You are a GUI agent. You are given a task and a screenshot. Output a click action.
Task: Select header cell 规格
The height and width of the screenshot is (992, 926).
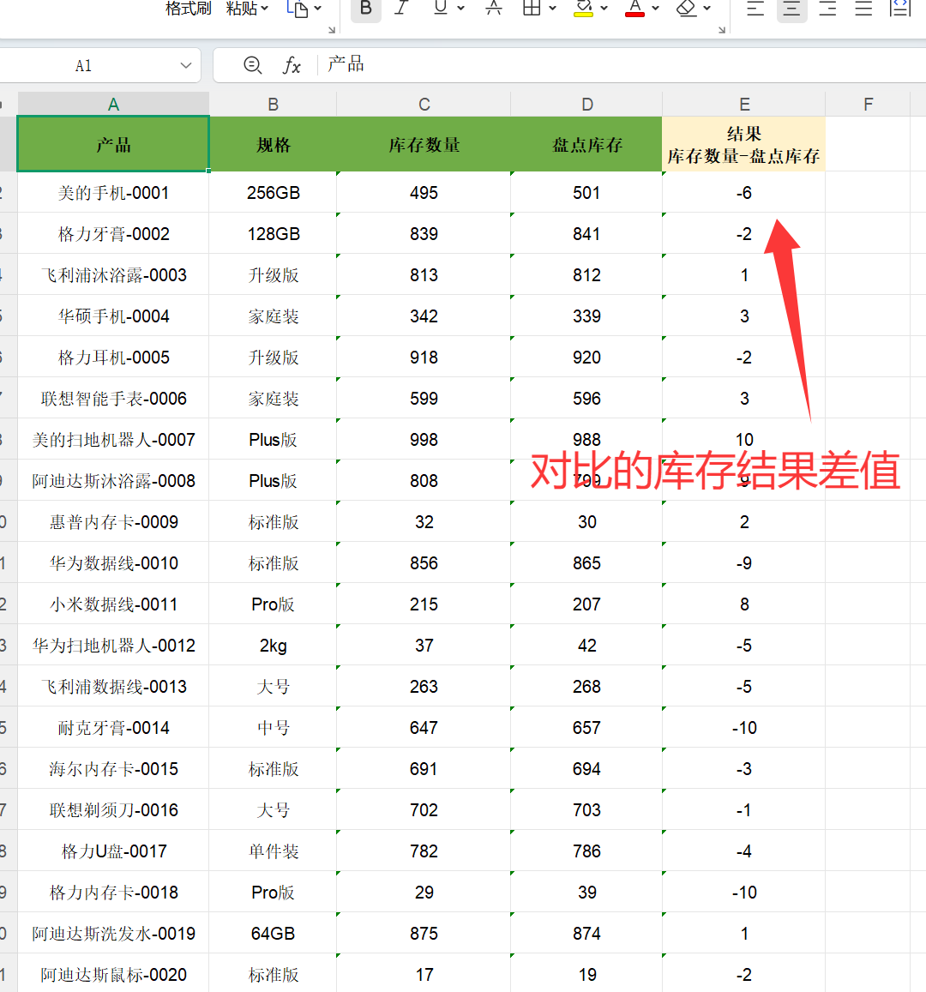[274, 144]
